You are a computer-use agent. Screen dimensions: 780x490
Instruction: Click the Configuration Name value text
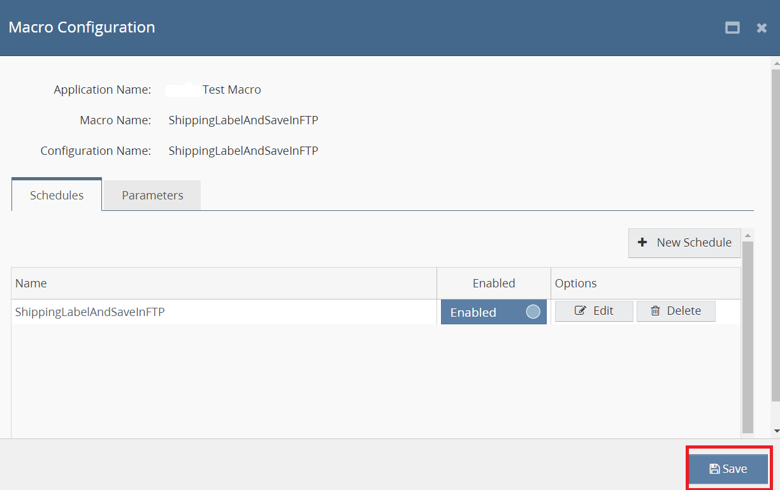(243, 151)
